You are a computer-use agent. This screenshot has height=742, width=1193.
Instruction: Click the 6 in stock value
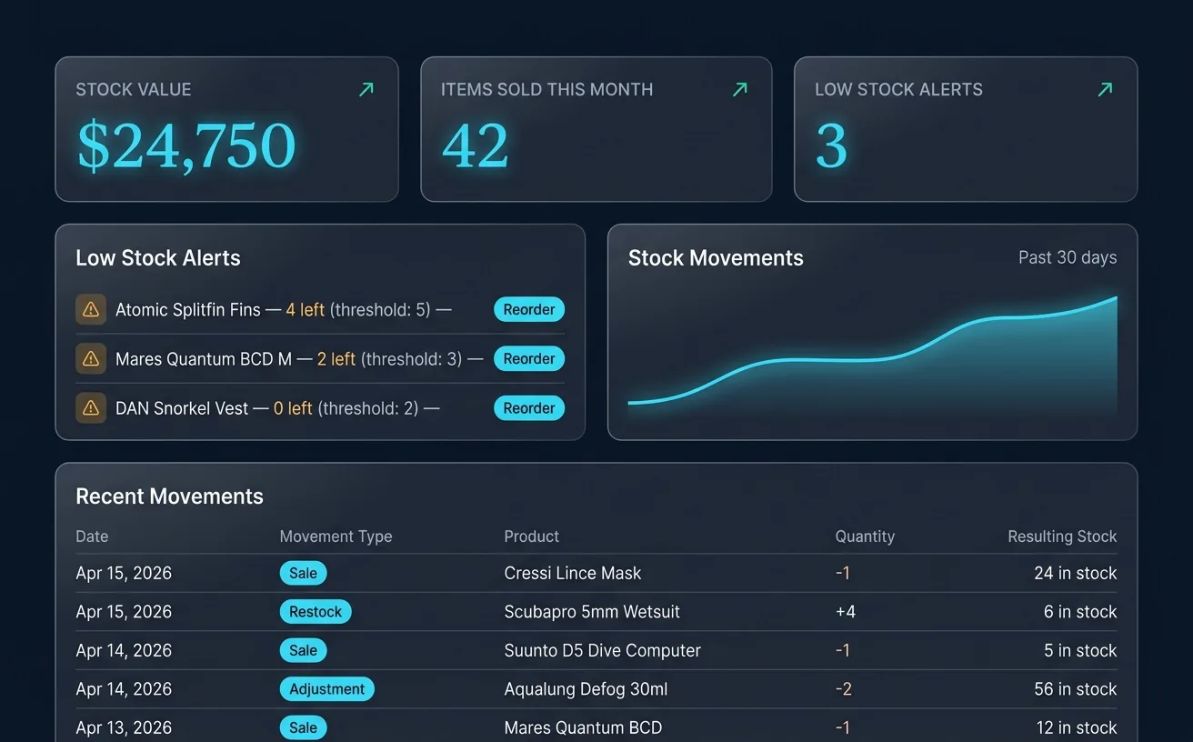(1080, 612)
